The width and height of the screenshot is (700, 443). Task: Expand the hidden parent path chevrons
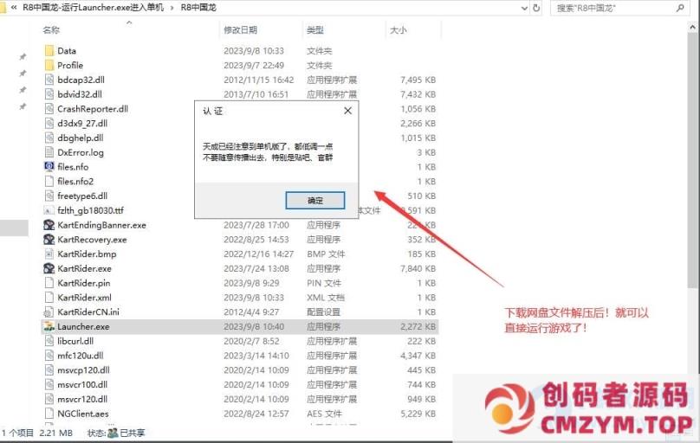pos(14,8)
